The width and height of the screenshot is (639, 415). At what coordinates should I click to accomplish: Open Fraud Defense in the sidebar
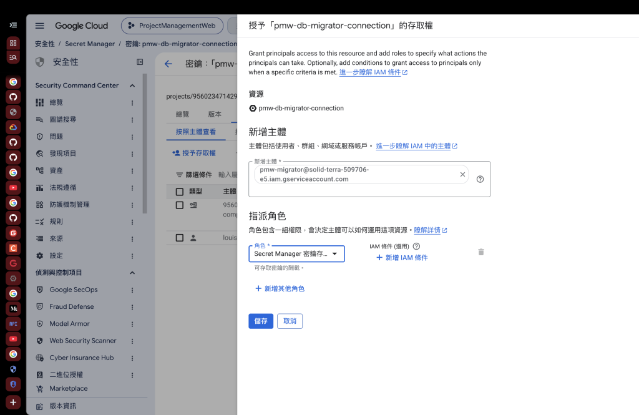pos(71,306)
